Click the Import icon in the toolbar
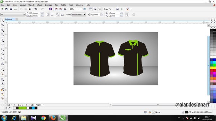 [56, 9]
